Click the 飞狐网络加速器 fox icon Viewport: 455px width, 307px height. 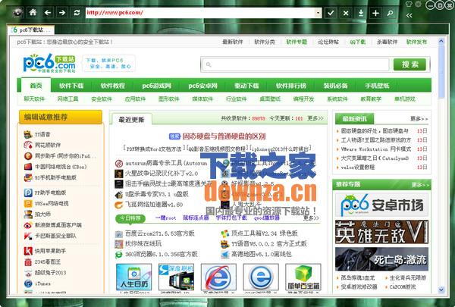tap(119, 205)
